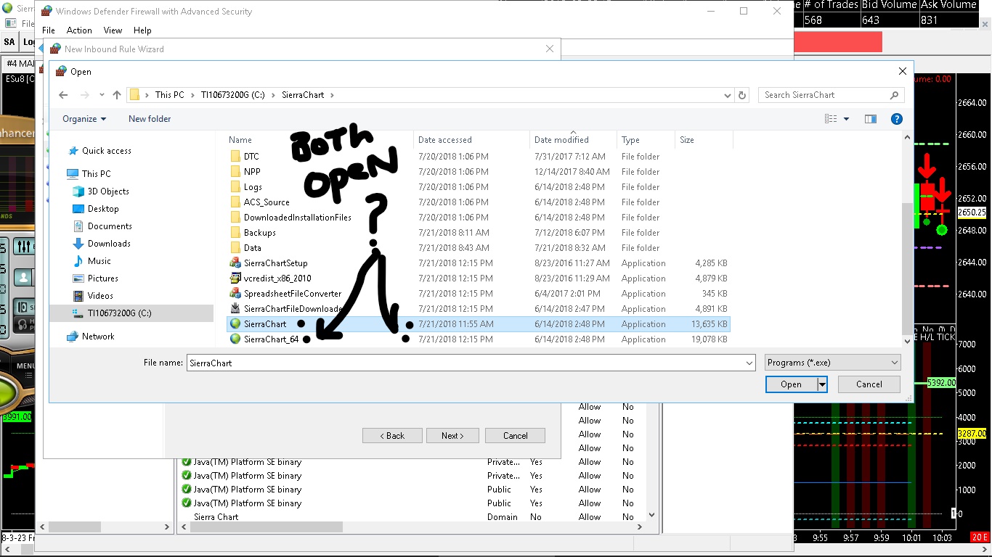Open the Programs (*.exe) file type dropdown

coord(833,363)
